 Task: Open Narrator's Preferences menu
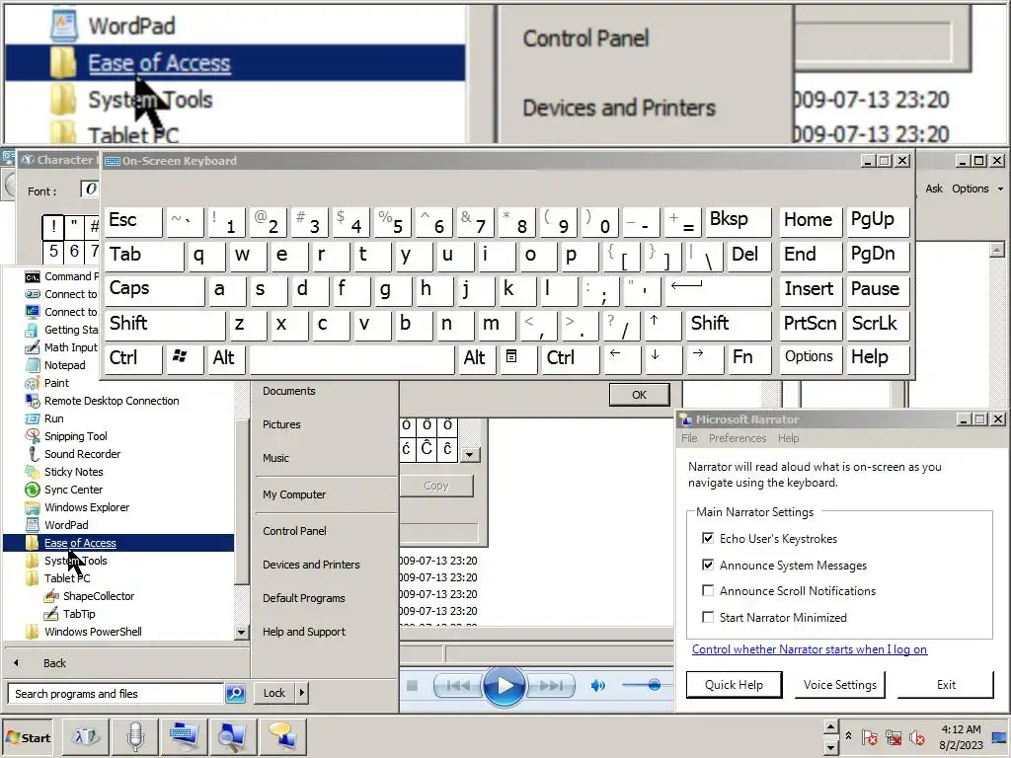738,438
